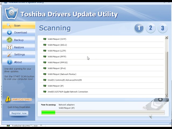The width and height of the screenshot is (172, 129).
Task: Click the step 1 badge
Action: click(x=139, y=28)
